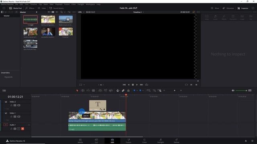Open Project Manager home icon
The image size is (257, 144).
(x=246, y=141)
